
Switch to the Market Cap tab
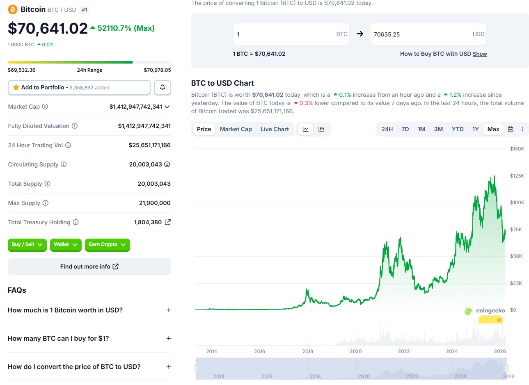pos(236,129)
